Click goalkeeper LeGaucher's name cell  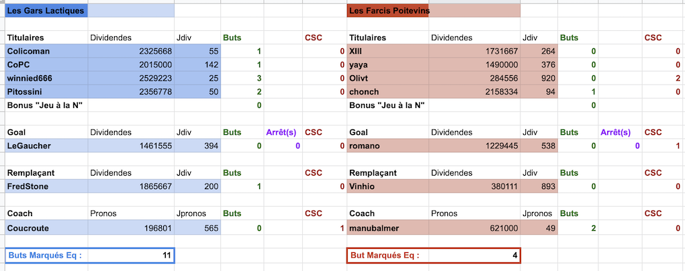click(46, 146)
